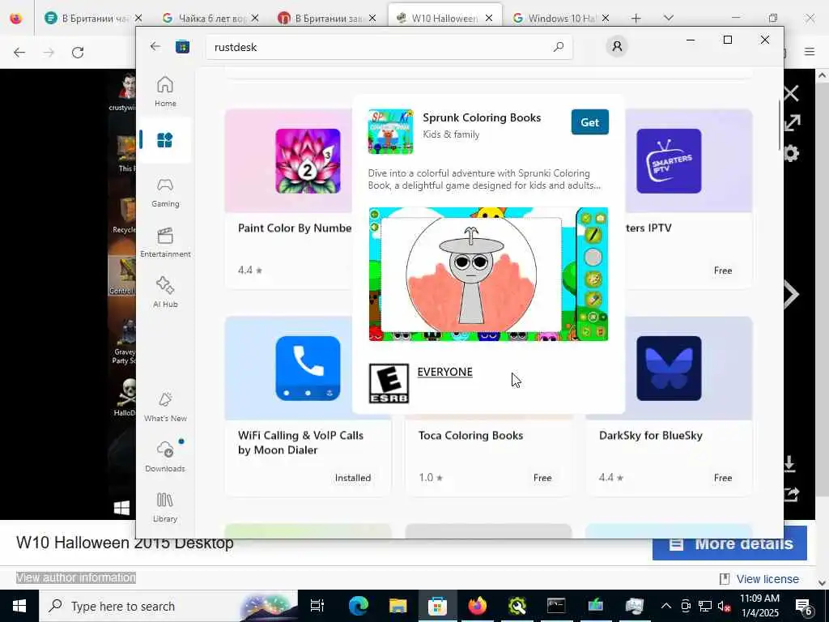Select the Apps section in Store sidebar
This screenshot has height=622, width=829.
click(165, 140)
